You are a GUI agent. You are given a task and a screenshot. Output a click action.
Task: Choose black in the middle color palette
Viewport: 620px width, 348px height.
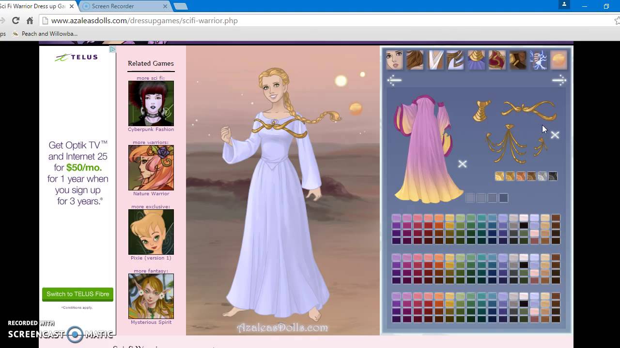point(524,265)
